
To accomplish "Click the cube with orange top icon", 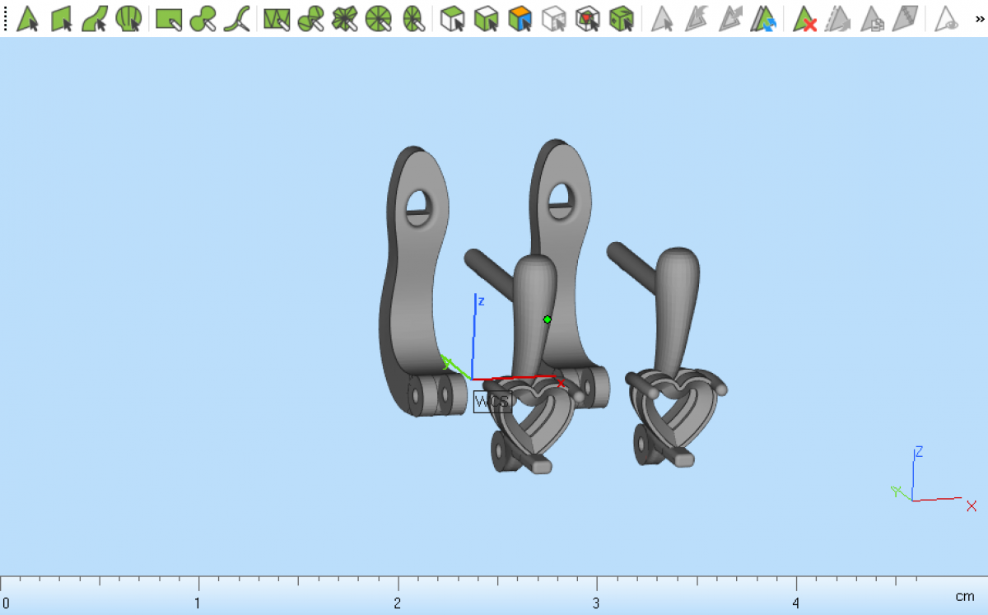I will click(520, 18).
